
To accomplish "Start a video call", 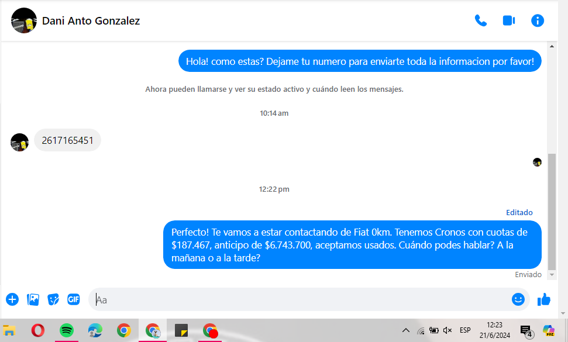I will (508, 20).
